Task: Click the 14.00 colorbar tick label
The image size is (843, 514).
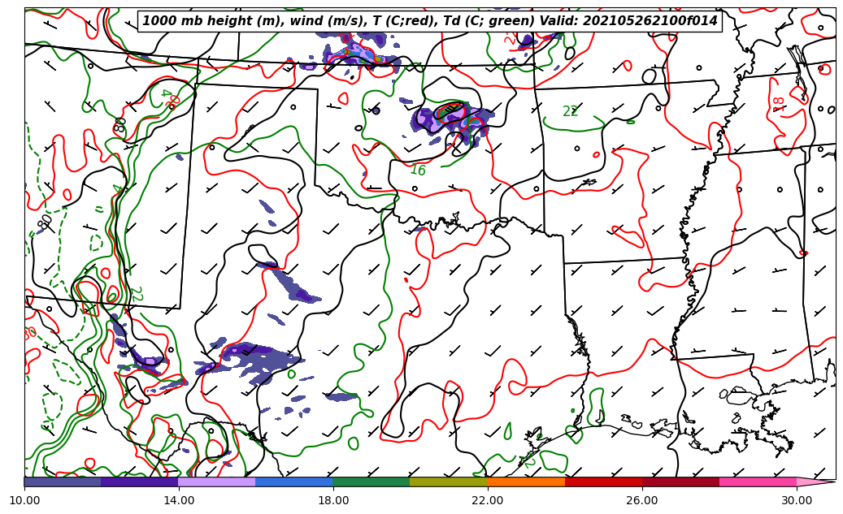Action: (x=179, y=500)
